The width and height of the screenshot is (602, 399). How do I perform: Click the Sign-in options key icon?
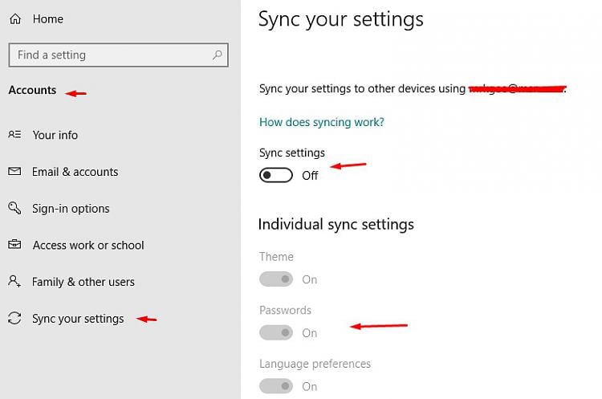point(14,209)
